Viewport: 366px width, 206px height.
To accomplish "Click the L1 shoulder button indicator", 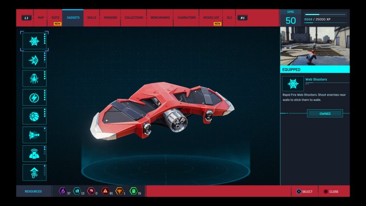I will pyautogui.click(x=26, y=18).
